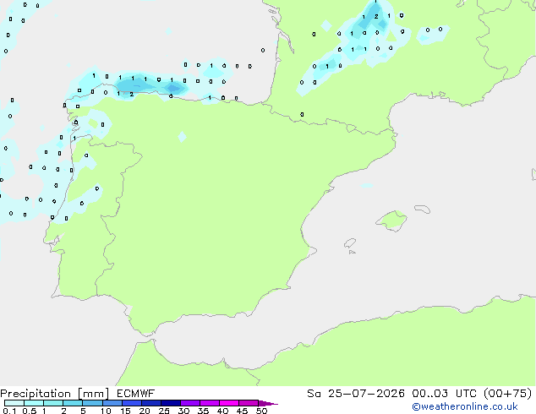Click the Mallorca island on the map
This screenshot has width=536, height=414.
click(391, 221)
